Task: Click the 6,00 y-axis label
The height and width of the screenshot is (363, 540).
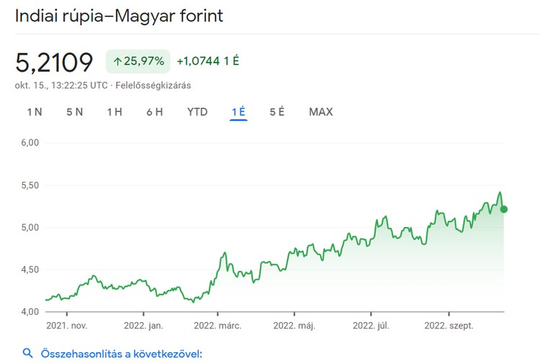Action: click(28, 143)
